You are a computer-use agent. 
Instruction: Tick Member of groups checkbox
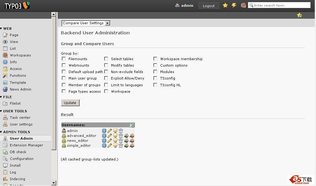(x=64, y=85)
